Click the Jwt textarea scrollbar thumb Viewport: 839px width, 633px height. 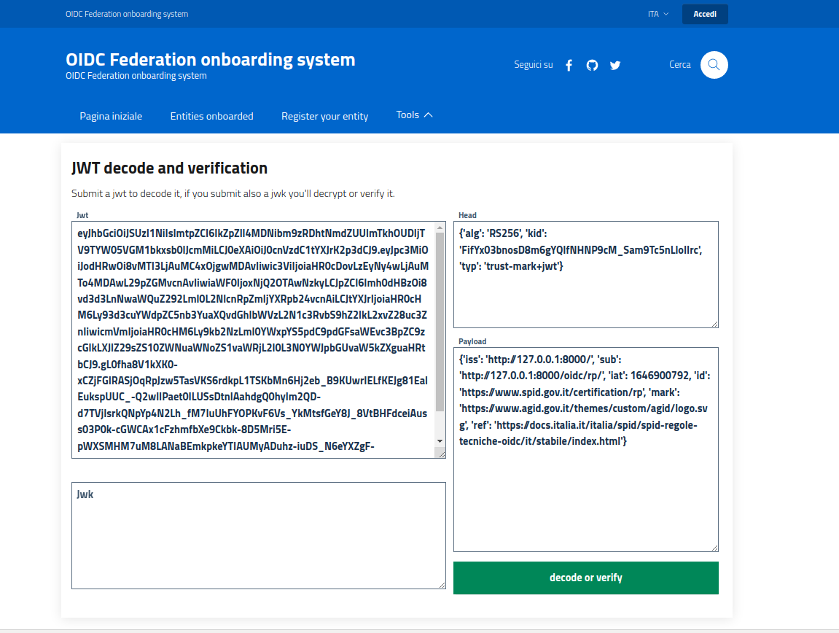point(440,322)
